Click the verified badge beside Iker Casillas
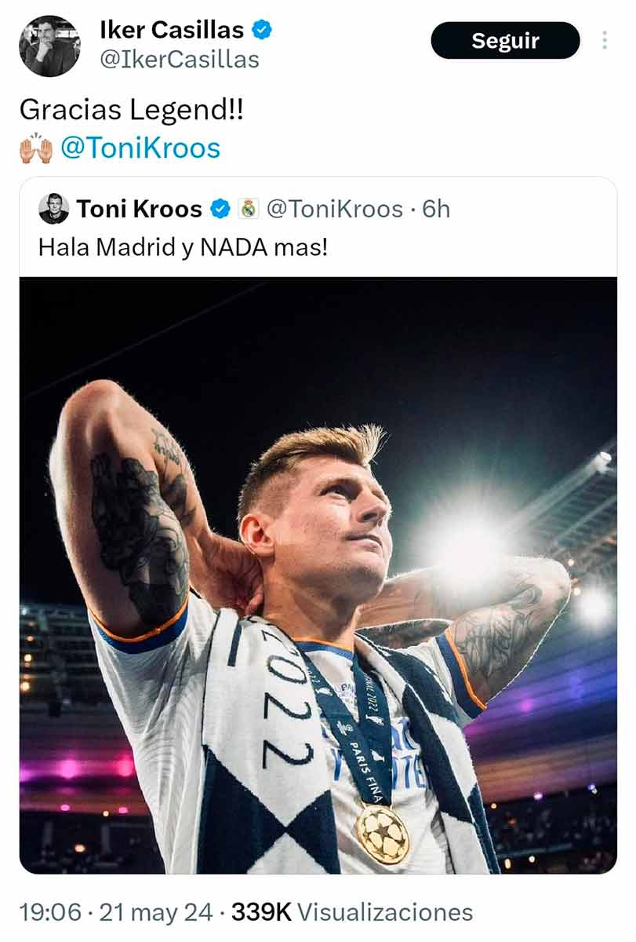The width and height of the screenshot is (636, 942). tap(262, 31)
